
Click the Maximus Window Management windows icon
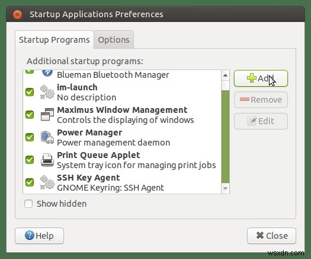pyautogui.click(x=47, y=115)
